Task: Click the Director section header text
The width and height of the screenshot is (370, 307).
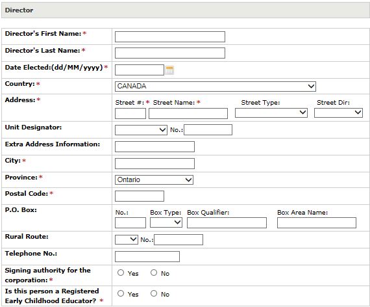Action: coord(19,10)
